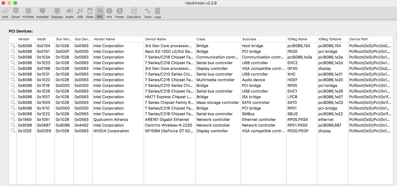
Task: Click magnifier icon for HDEF row
Action: pos(13,80)
